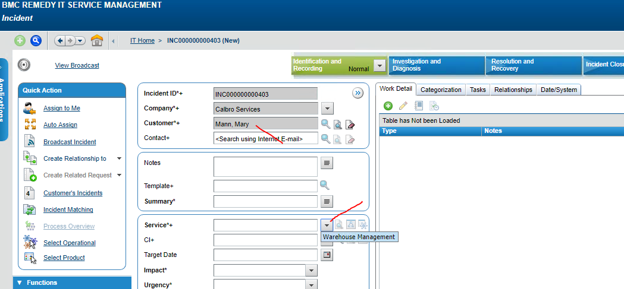
Task: Switch to the Work Detail tab
Action: point(396,89)
